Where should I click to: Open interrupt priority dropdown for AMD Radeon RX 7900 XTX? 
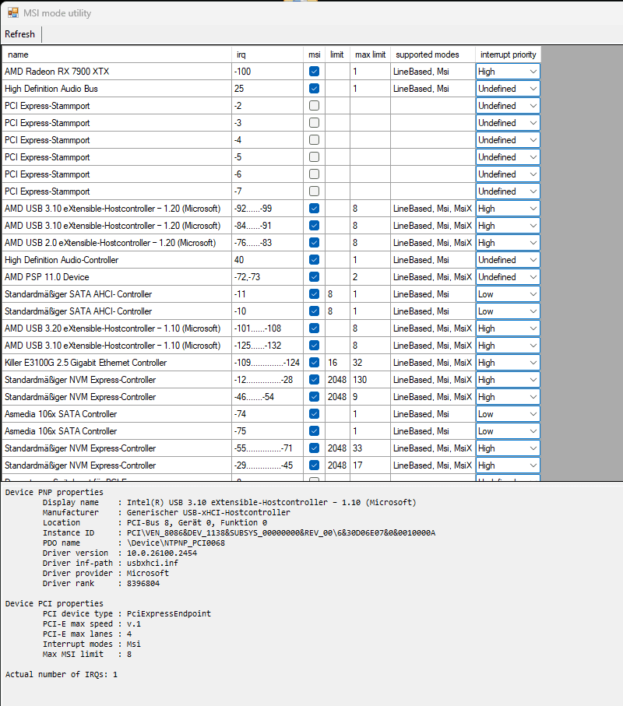pyautogui.click(x=508, y=71)
